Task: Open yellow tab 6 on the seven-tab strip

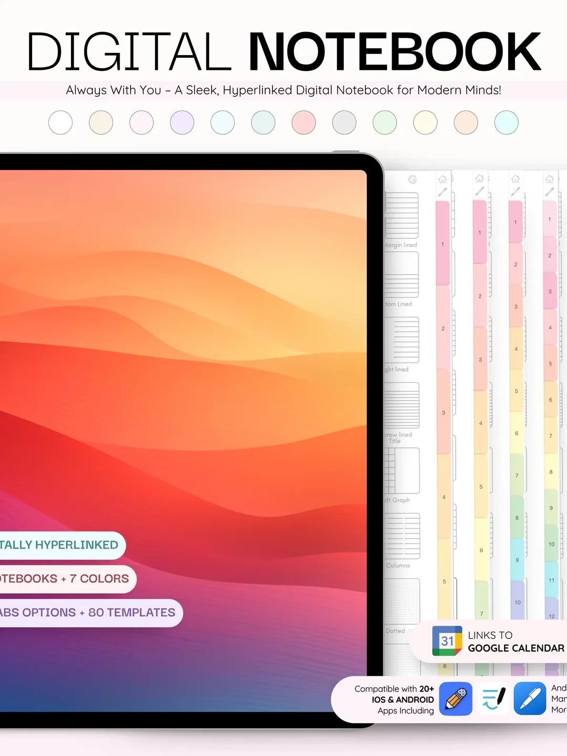Action: (481, 550)
